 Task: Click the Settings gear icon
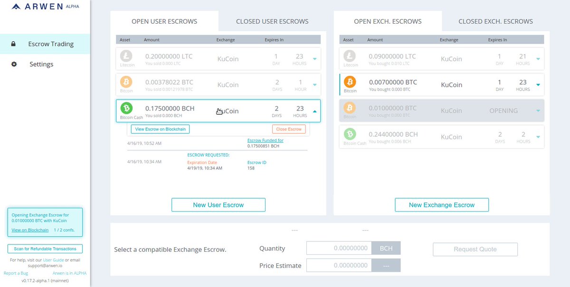point(14,64)
